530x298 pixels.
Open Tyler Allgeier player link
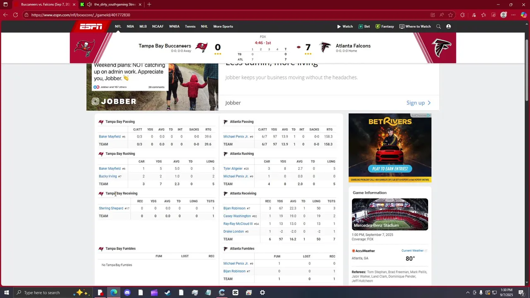[x=233, y=168]
